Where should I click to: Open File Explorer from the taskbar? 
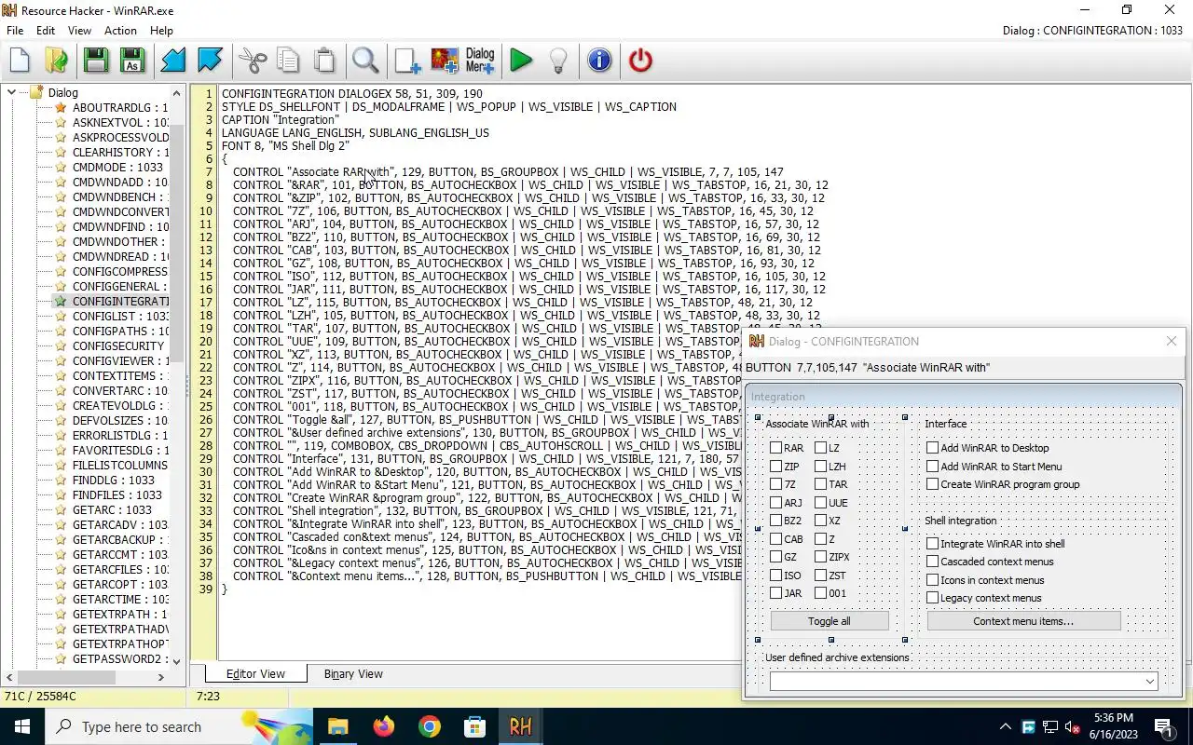point(337,726)
